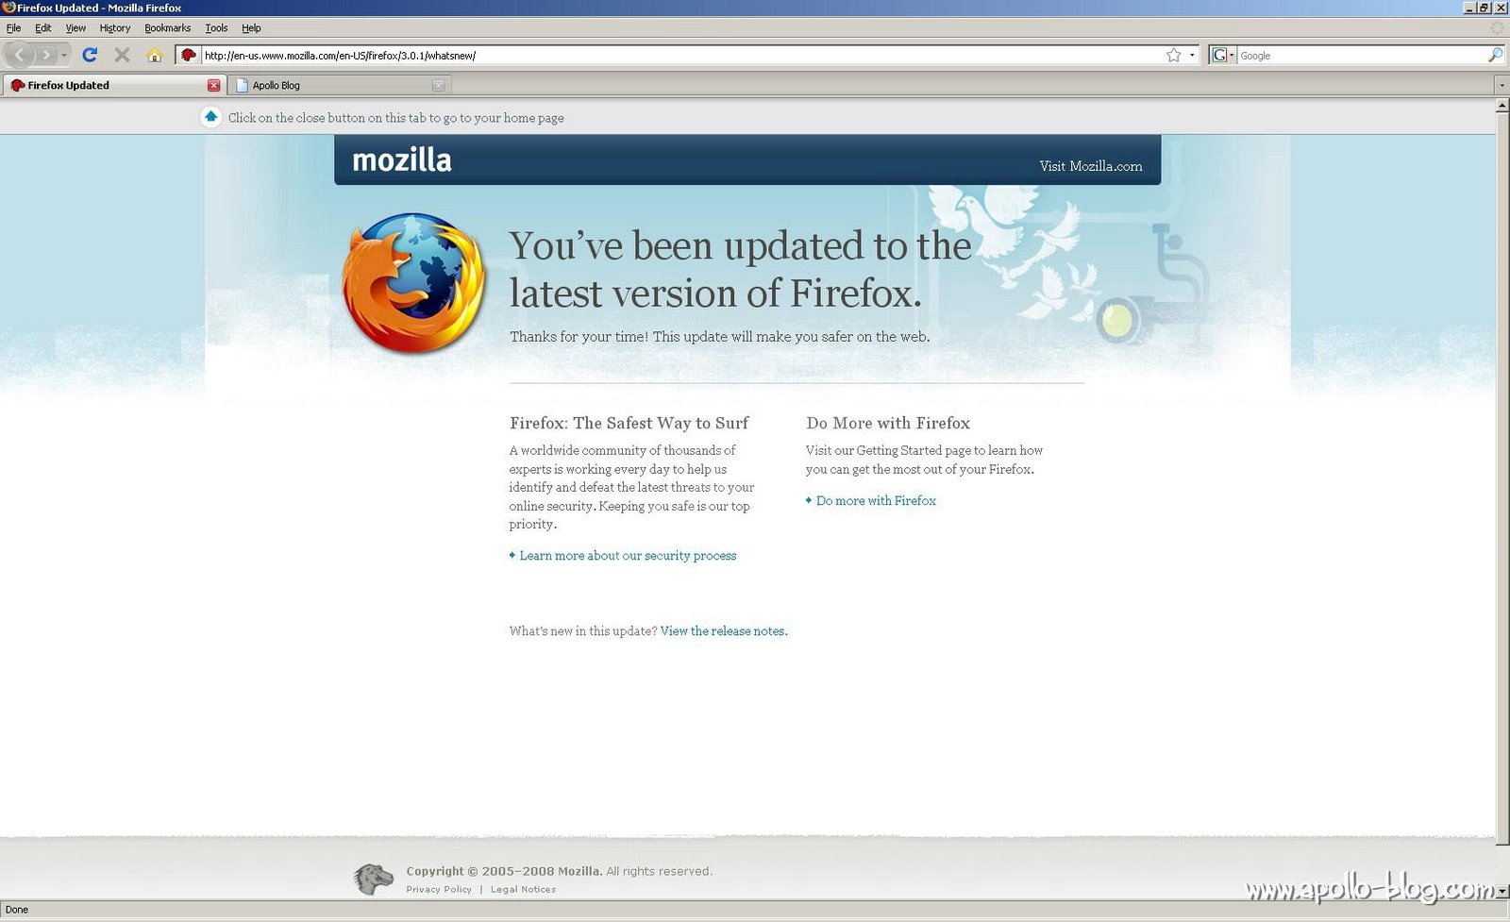Click the site favicon in the address bar
The image size is (1510, 922).
point(189,55)
